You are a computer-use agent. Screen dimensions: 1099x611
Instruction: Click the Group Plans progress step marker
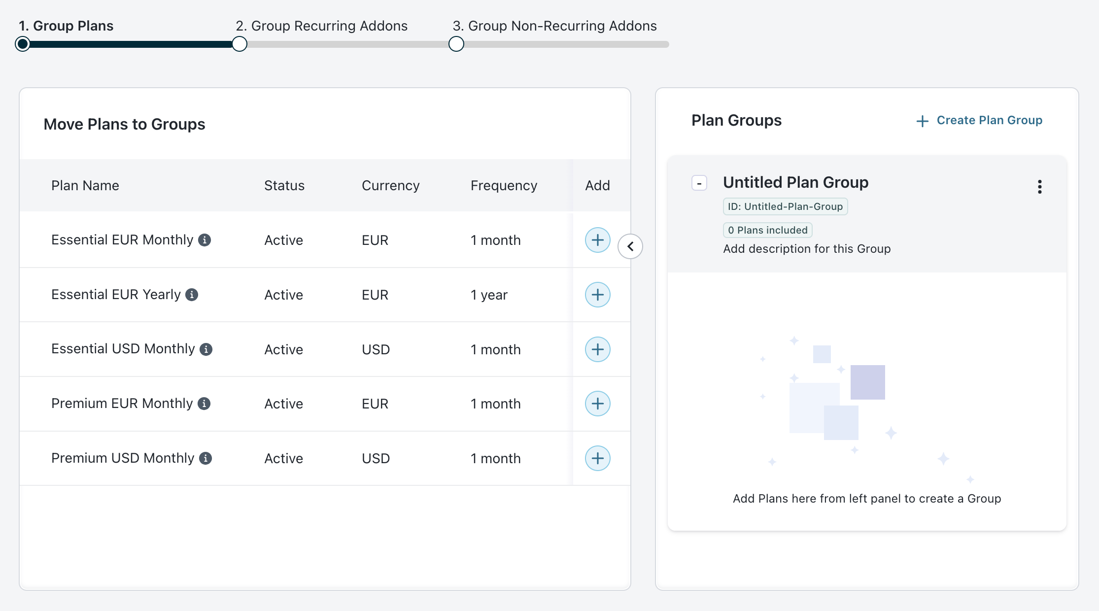pyautogui.click(x=23, y=44)
